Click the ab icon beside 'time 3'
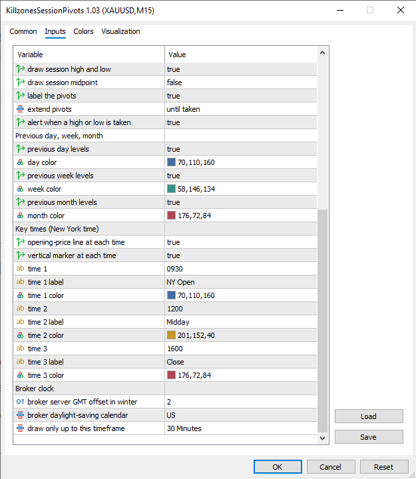Viewport: 416px width, 479px height. coord(20,348)
